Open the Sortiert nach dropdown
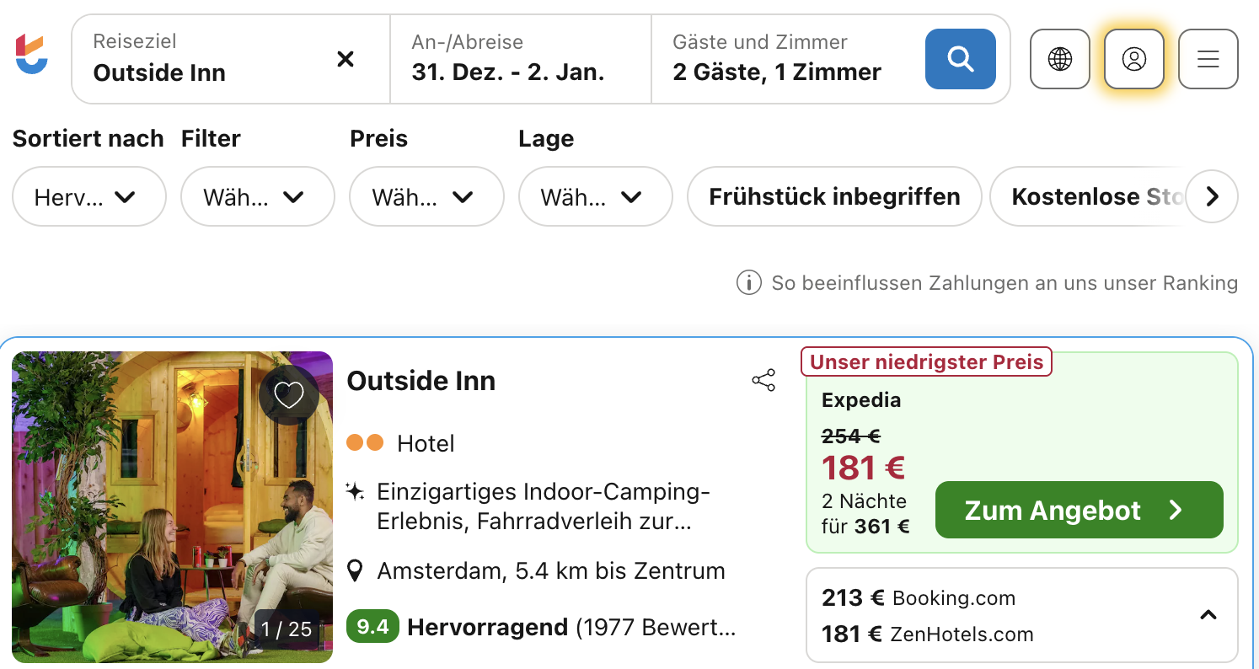Screen dimensions: 1259x669 pyautogui.click(x=88, y=197)
